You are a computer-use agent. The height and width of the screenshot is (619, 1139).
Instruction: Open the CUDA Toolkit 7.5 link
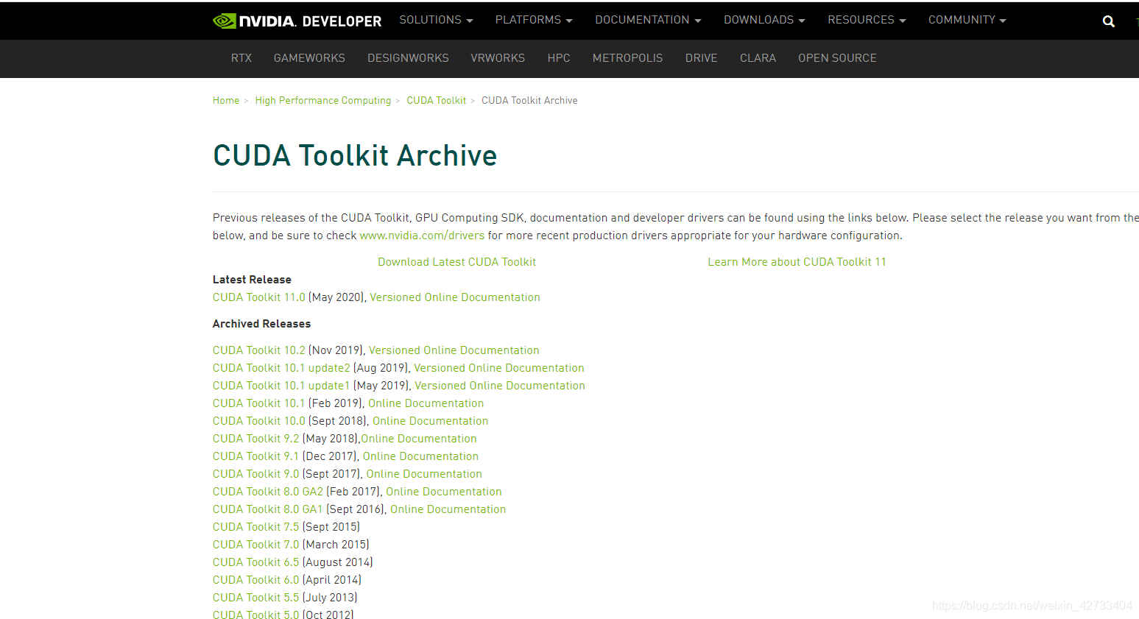(255, 527)
